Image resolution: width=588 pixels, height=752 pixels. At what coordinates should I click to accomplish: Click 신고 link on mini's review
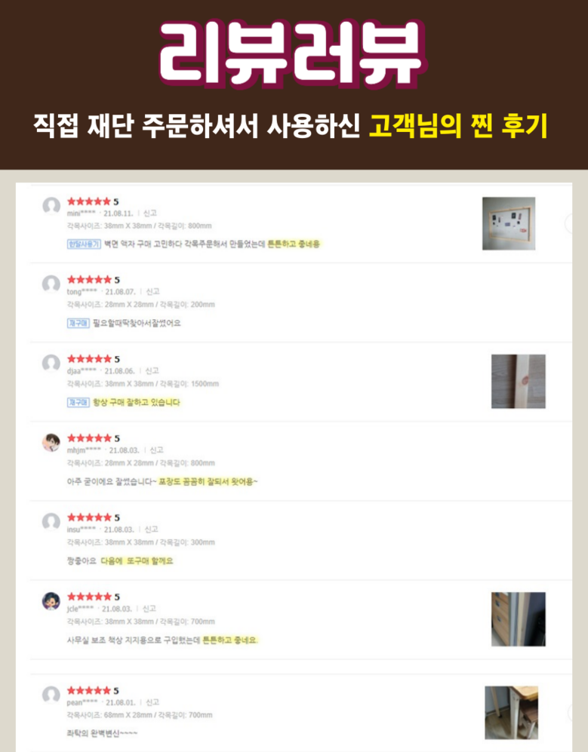coord(150,213)
